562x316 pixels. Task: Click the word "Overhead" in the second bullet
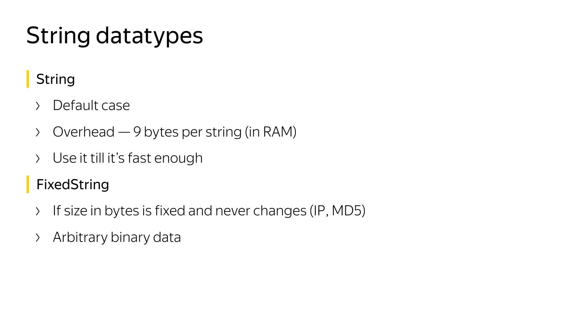pos(84,132)
